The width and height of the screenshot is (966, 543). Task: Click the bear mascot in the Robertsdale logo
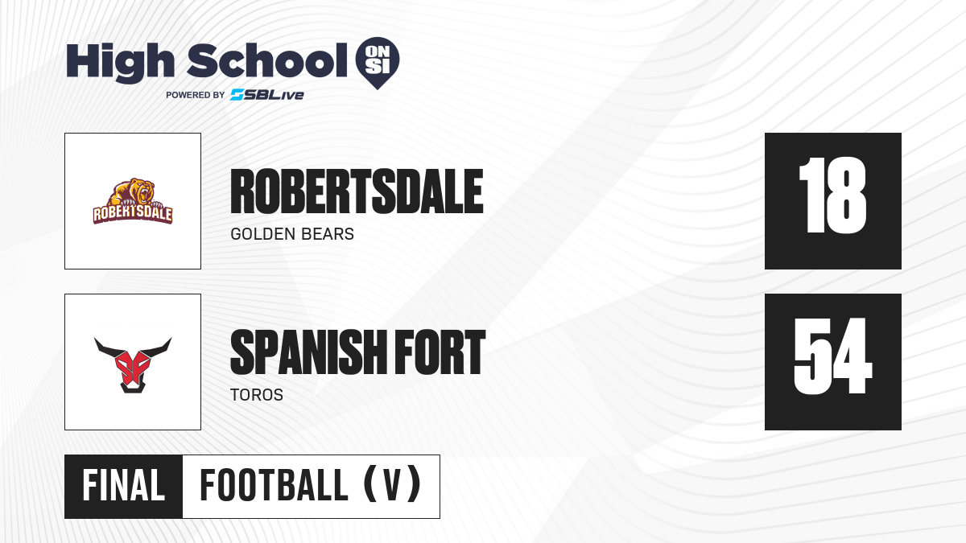coord(134,193)
